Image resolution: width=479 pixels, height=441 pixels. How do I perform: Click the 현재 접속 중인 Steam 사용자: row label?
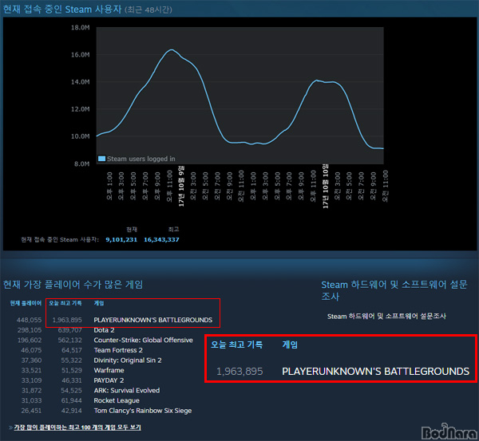point(60,240)
